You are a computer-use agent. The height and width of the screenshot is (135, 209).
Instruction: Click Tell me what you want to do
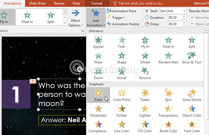click(139, 3)
